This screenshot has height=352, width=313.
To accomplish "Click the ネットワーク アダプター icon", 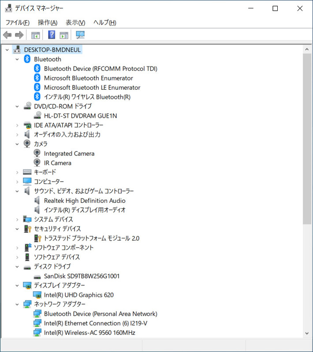I will 27,304.
